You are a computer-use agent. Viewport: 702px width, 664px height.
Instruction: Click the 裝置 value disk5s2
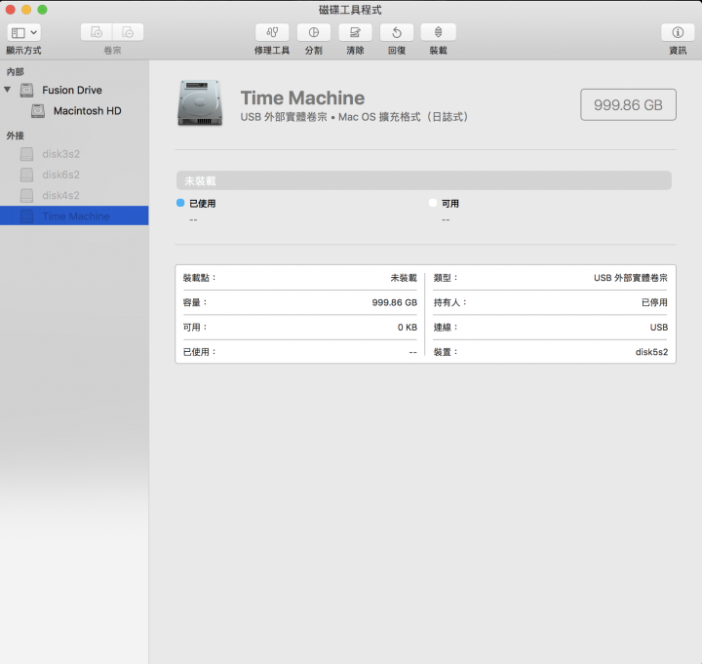[651, 352]
